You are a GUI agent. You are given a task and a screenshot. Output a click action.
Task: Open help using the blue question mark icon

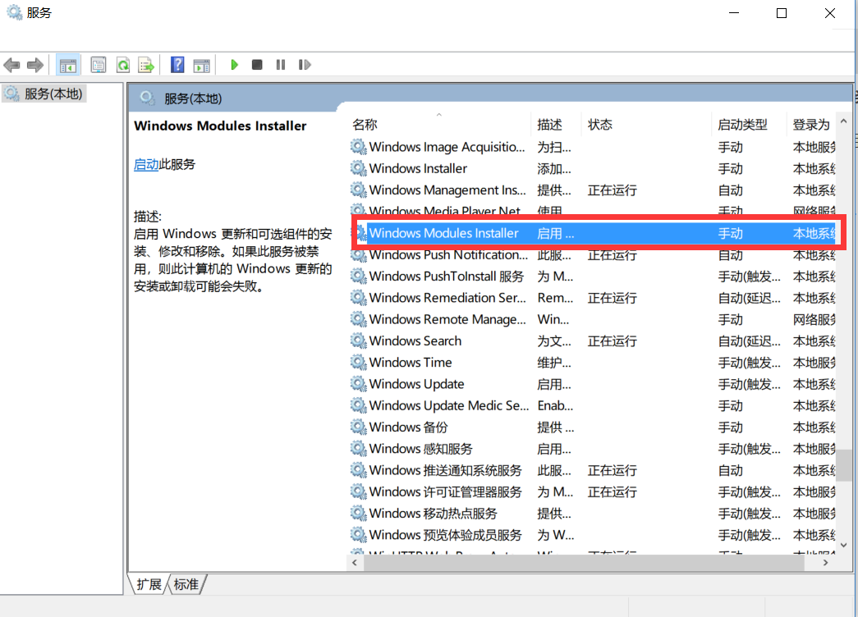177,65
